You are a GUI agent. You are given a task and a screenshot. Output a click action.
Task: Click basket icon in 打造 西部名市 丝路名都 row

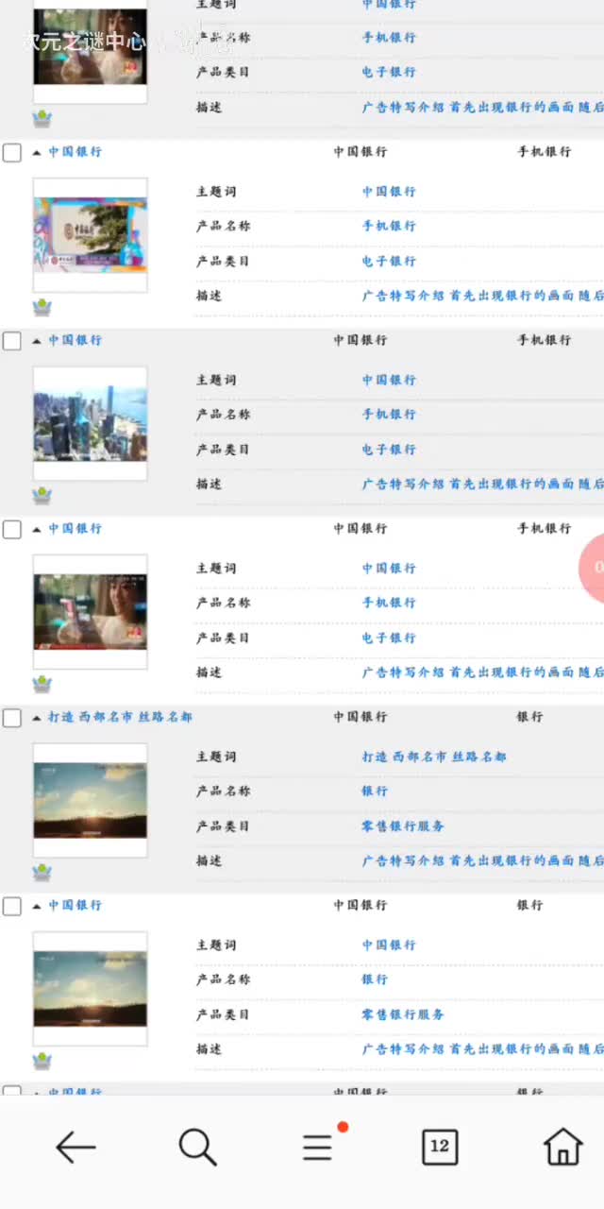click(42, 872)
